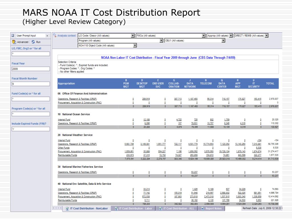Switch to IT Cost Distribution - ALL tab

point(177,208)
